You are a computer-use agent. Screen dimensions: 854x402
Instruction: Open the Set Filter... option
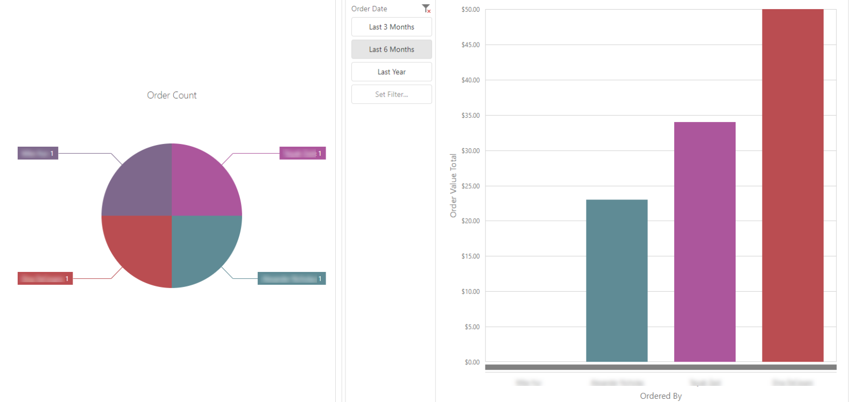coord(391,95)
